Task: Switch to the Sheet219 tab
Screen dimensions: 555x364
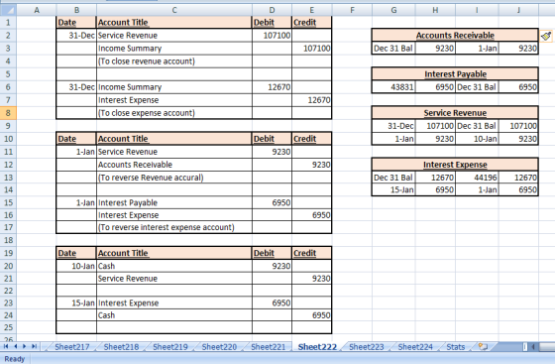Action: click(x=170, y=347)
